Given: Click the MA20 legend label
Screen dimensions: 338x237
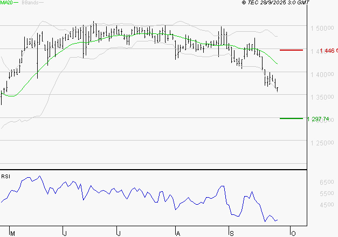Looking at the screenshot, I should pyautogui.click(x=6, y=3).
